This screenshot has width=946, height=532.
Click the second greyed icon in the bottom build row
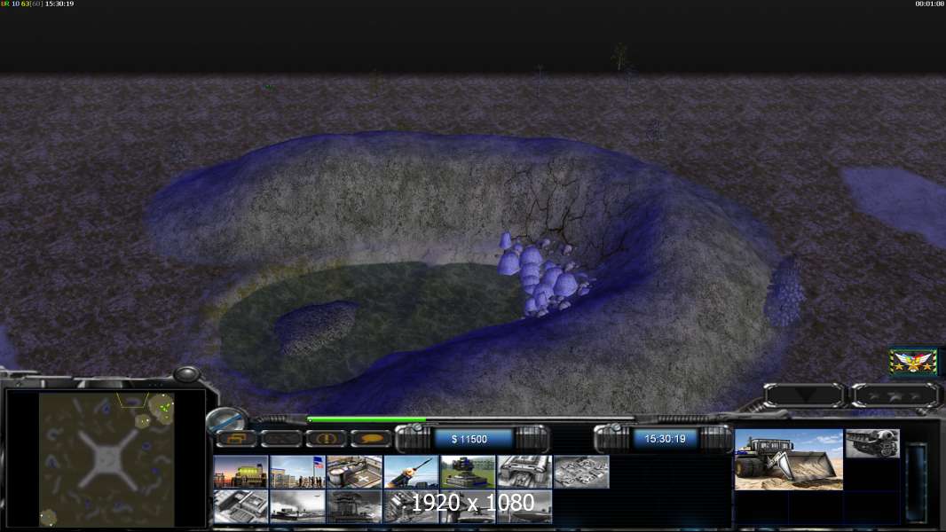pyautogui.click(x=297, y=506)
